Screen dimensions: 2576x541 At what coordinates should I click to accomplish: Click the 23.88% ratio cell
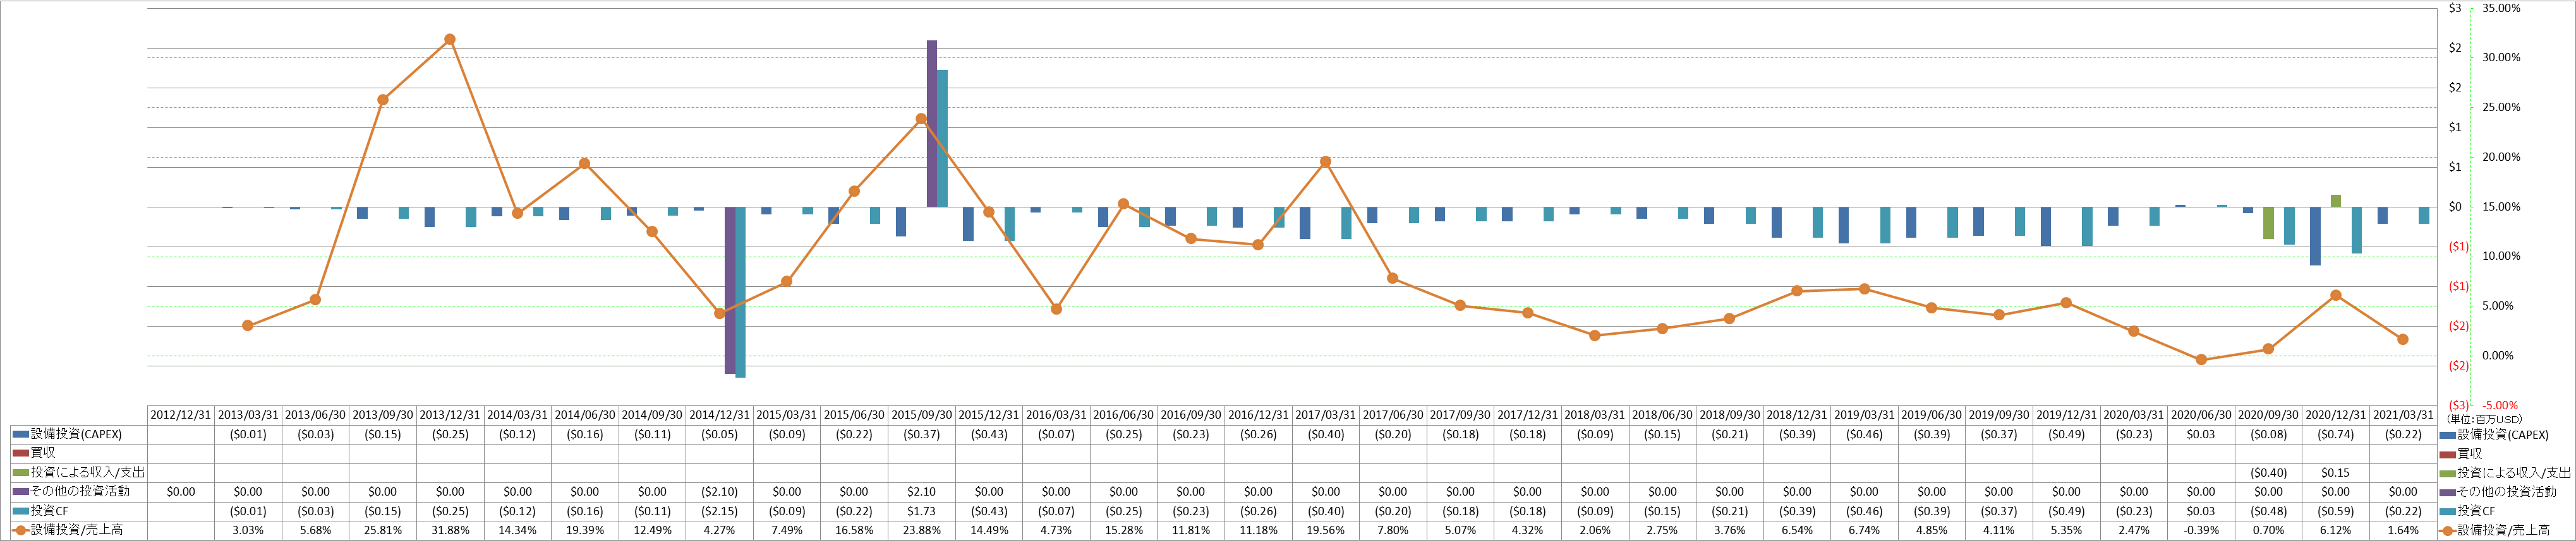[x=922, y=530]
